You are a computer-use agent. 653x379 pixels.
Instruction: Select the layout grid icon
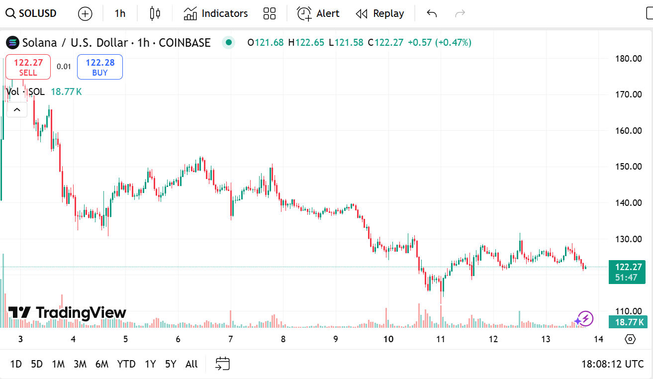point(270,13)
